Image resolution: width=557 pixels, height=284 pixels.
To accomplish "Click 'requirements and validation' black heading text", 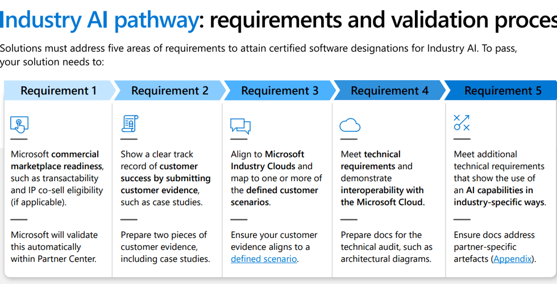I will coord(348,20).
